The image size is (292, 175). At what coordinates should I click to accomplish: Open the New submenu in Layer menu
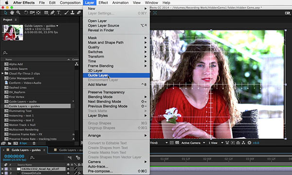pos(116,9)
